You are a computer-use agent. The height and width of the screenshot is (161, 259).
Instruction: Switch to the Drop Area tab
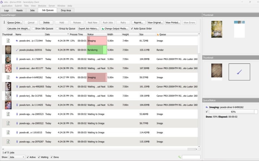coord(66,10)
